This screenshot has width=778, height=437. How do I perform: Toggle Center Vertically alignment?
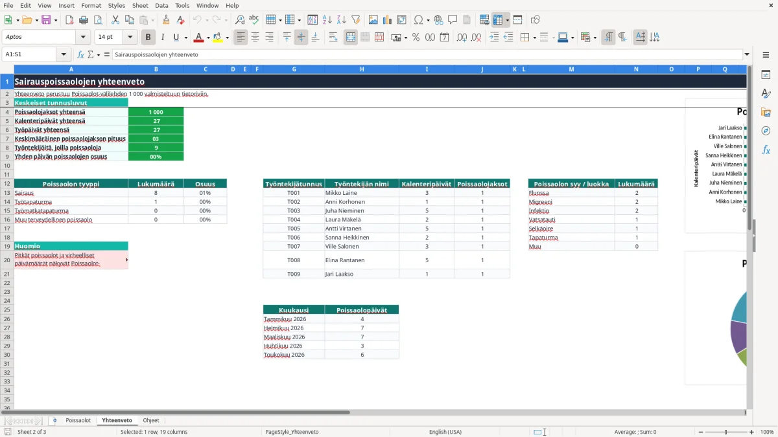(x=301, y=37)
